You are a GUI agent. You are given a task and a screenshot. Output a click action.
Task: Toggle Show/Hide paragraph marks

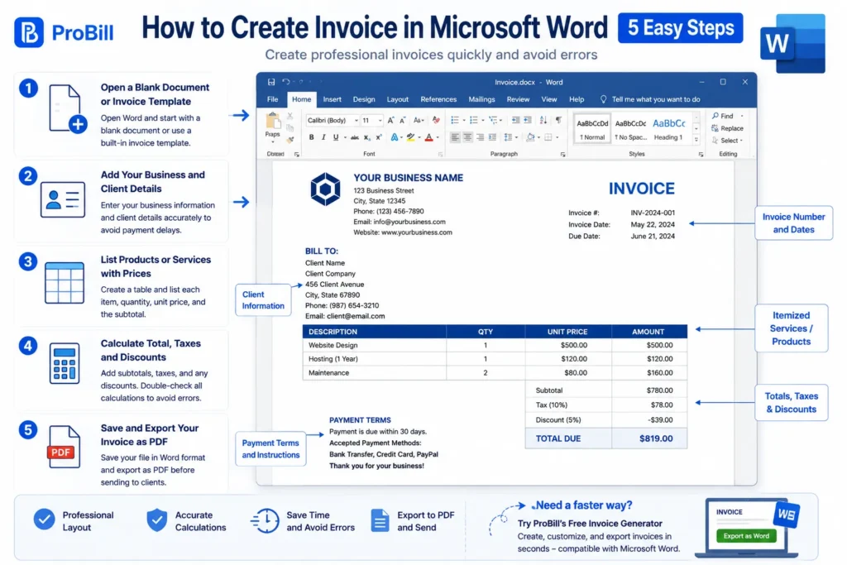click(558, 120)
